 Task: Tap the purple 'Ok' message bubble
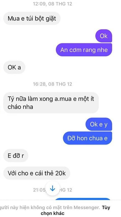pos(104,36)
